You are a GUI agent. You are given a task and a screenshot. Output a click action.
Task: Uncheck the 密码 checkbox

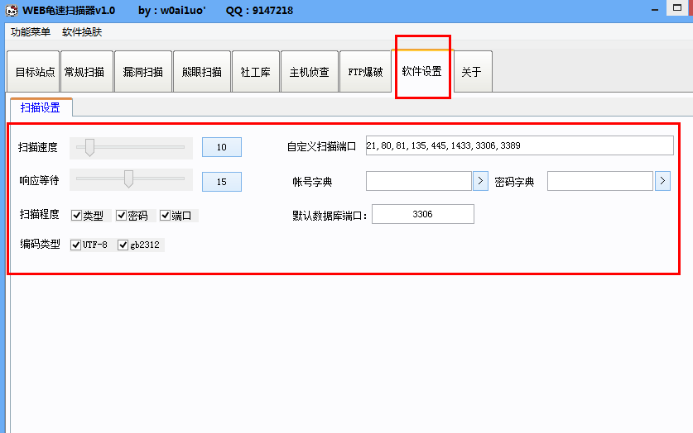pyautogui.click(x=121, y=215)
